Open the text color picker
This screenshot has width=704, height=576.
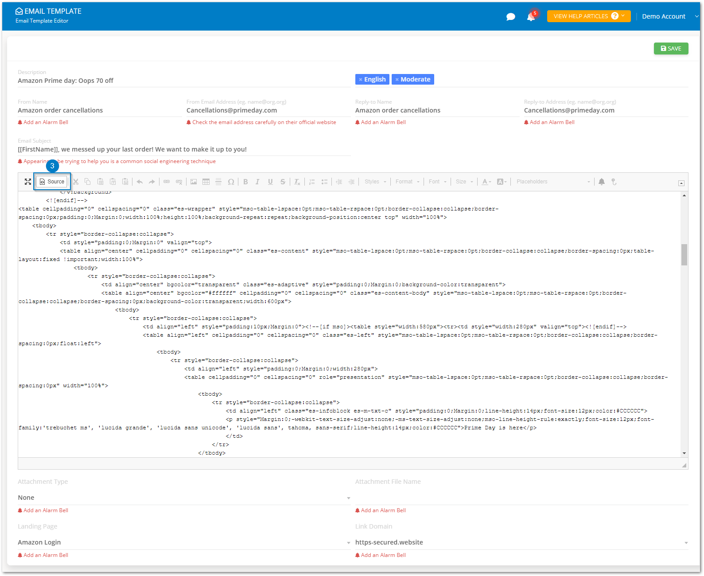pos(486,182)
